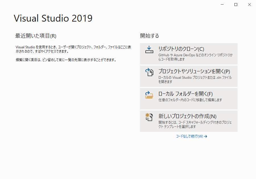Click the clone repository download icon

(149, 50)
